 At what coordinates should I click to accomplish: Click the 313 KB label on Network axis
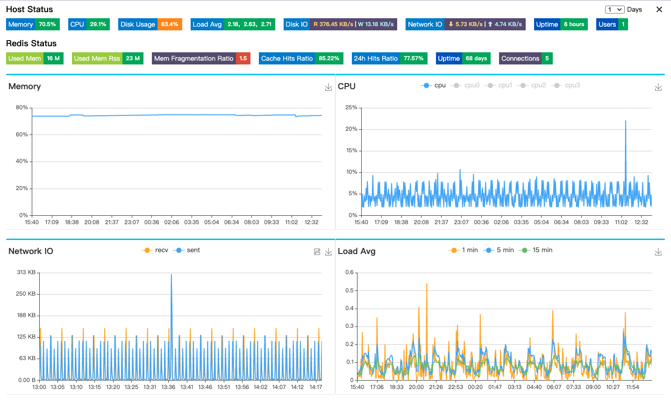[26, 272]
